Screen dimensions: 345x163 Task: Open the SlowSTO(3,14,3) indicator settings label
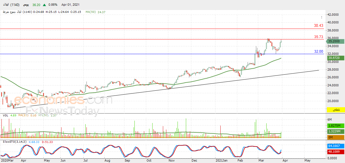[14, 142]
